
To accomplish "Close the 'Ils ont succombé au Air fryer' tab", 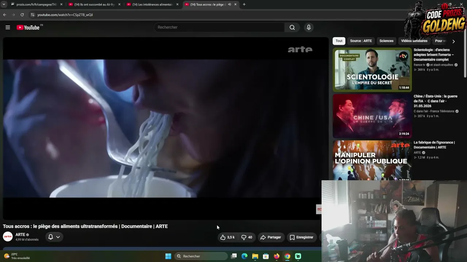I will tap(119, 4).
